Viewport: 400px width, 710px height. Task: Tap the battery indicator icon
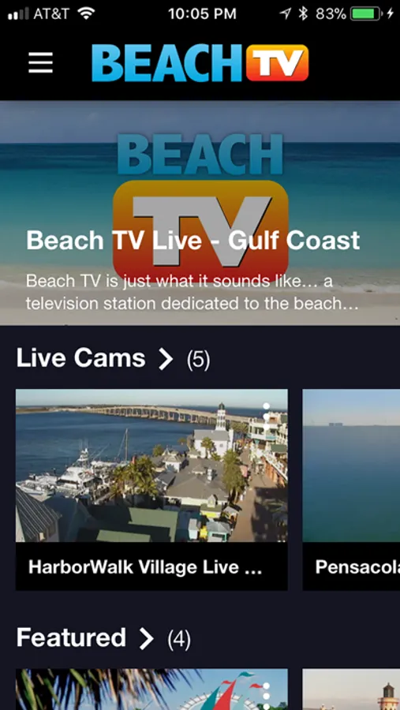point(366,14)
